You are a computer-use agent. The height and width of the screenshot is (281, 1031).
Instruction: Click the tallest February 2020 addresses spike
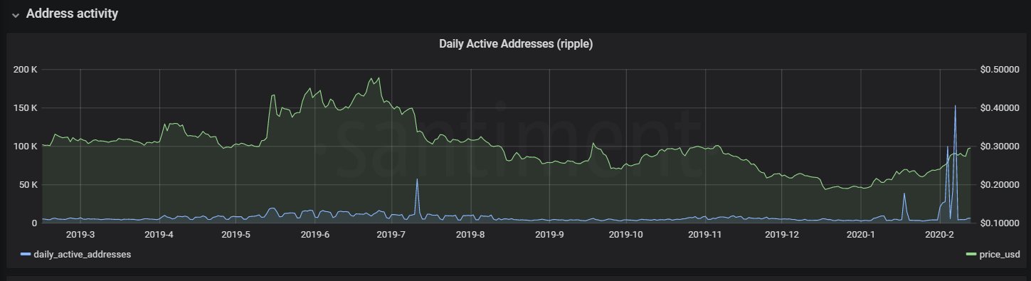pos(955,106)
